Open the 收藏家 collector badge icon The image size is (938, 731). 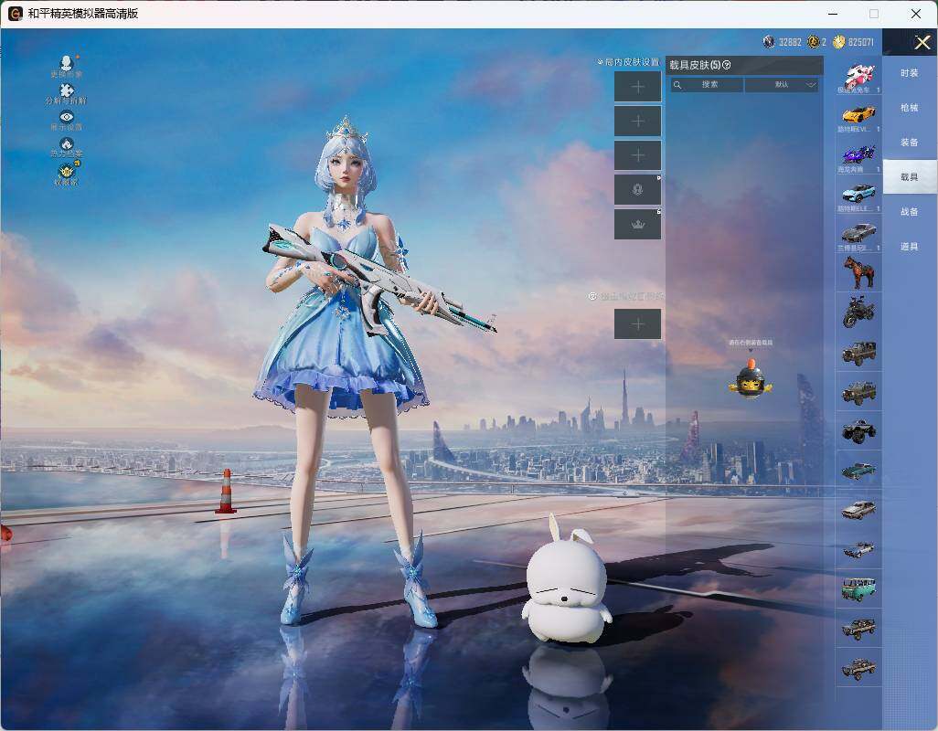tap(67, 174)
